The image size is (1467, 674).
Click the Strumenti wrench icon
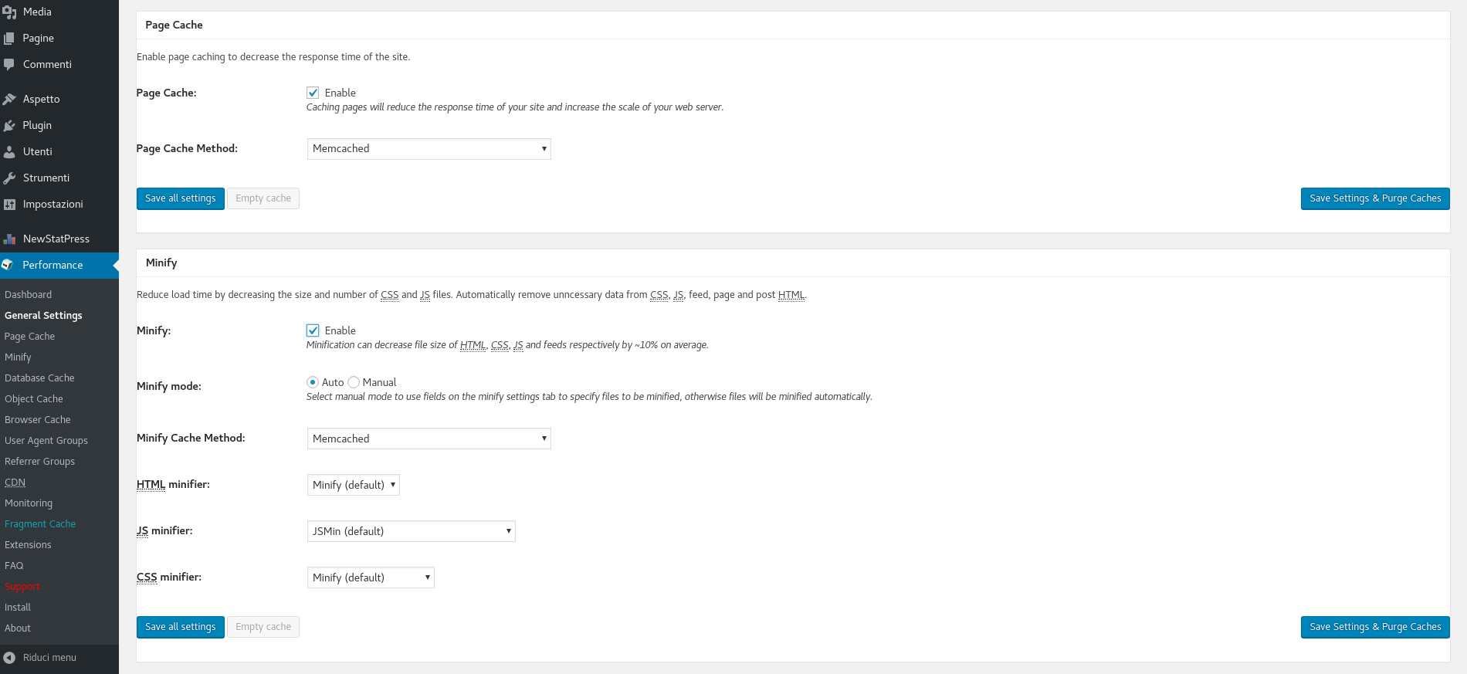click(9, 178)
